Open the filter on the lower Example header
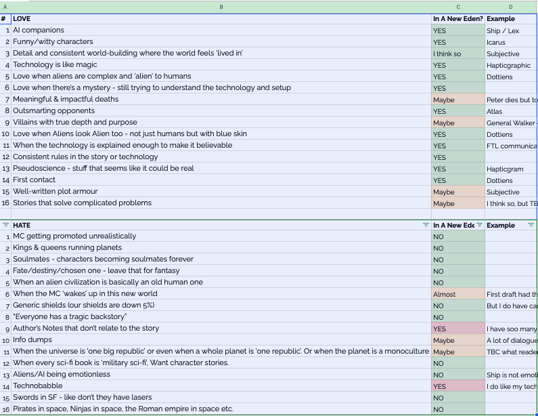 531,225
